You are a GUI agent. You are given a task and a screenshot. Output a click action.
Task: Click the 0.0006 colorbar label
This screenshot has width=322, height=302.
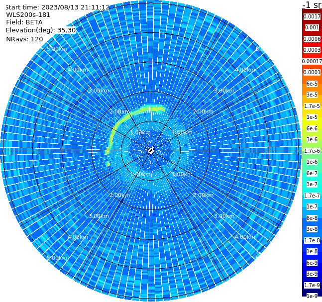tap(312, 39)
